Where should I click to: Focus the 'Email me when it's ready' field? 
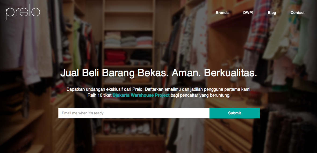134,113
